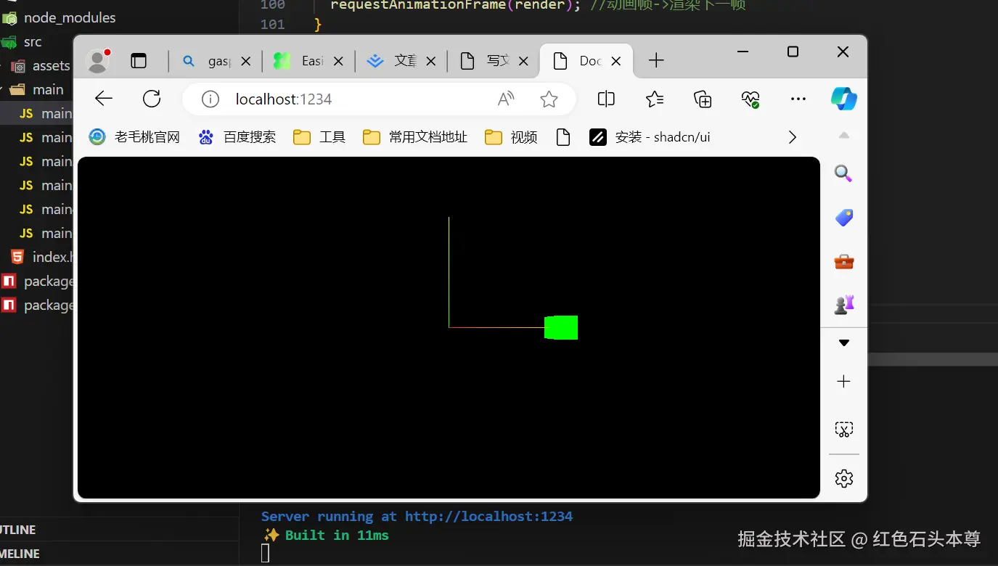
Task: Click the green cube in canvas
Action: pyautogui.click(x=561, y=327)
